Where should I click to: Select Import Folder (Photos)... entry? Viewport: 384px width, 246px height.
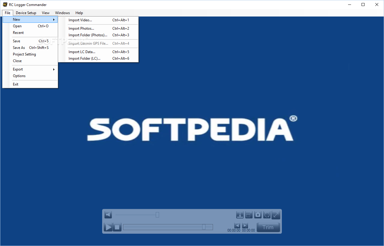[99, 35]
